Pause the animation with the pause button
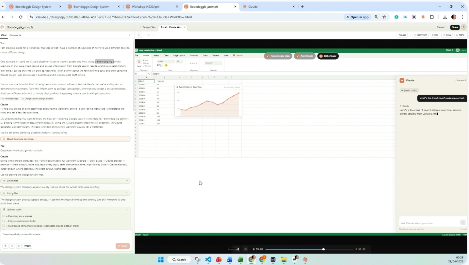469x265 pixels. [245, 249]
